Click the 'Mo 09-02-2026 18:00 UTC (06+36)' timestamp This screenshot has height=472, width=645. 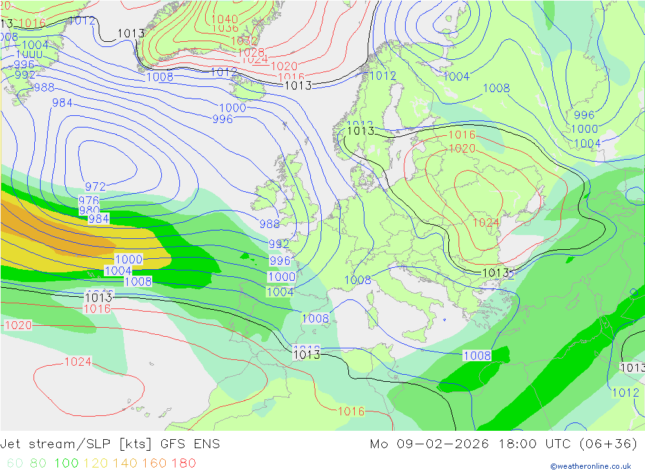(504, 444)
